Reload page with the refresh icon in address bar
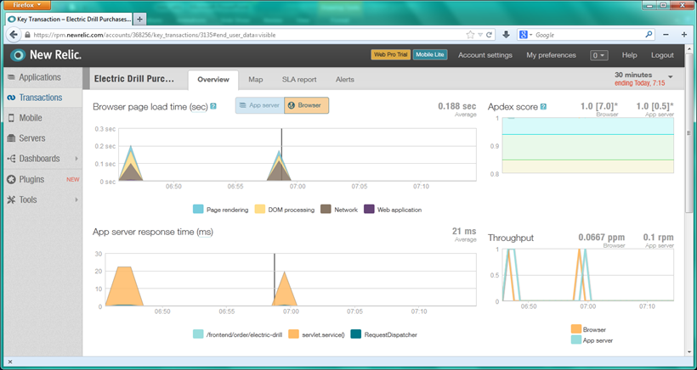 (490, 35)
